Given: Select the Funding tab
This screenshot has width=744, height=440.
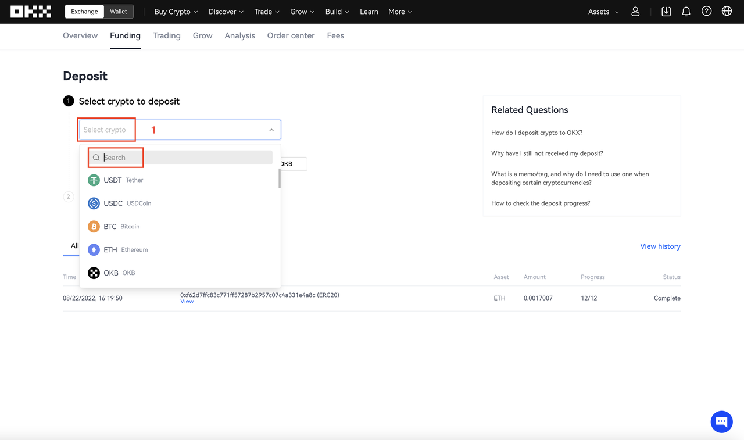Looking at the screenshot, I should 126,35.
